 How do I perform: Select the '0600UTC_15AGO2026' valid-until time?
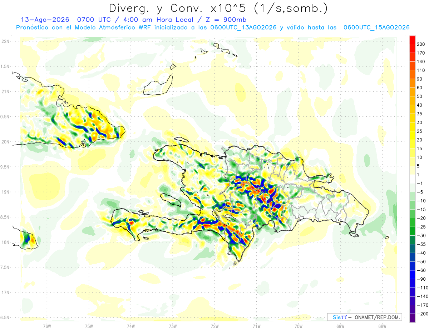[x=376, y=27]
